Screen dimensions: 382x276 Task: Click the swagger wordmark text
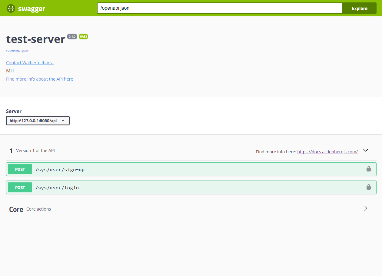tap(32, 9)
